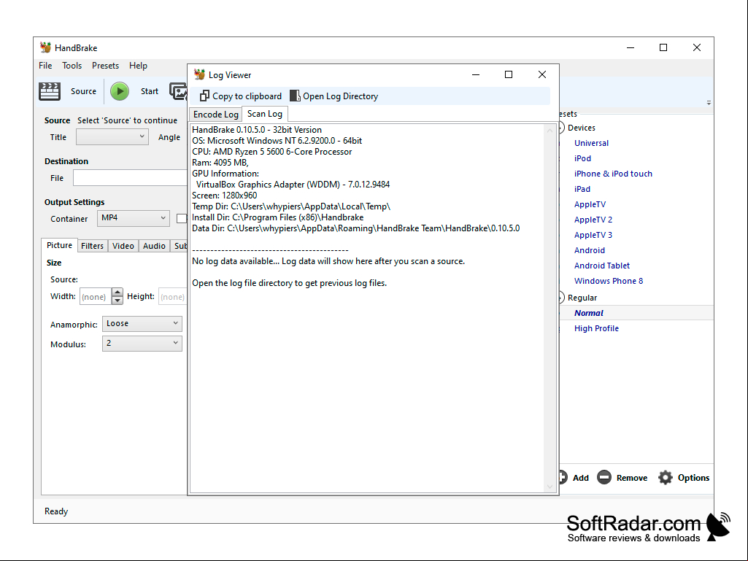Click the Open Log Directory icon
748x561 pixels.
[295, 96]
